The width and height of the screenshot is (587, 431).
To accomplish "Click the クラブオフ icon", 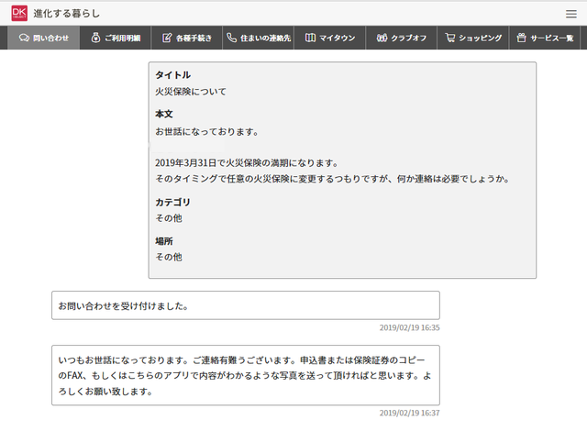I will pyautogui.click(x=382, y=38).
